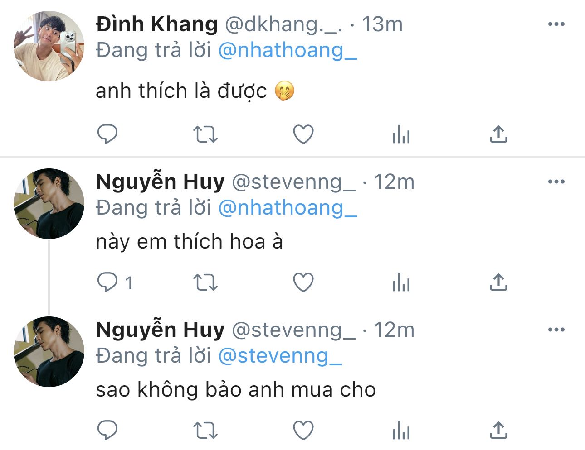View analytics for "này em thích hoa à"
The width and height of the screenshot is (585, 450).
[401, 283]
